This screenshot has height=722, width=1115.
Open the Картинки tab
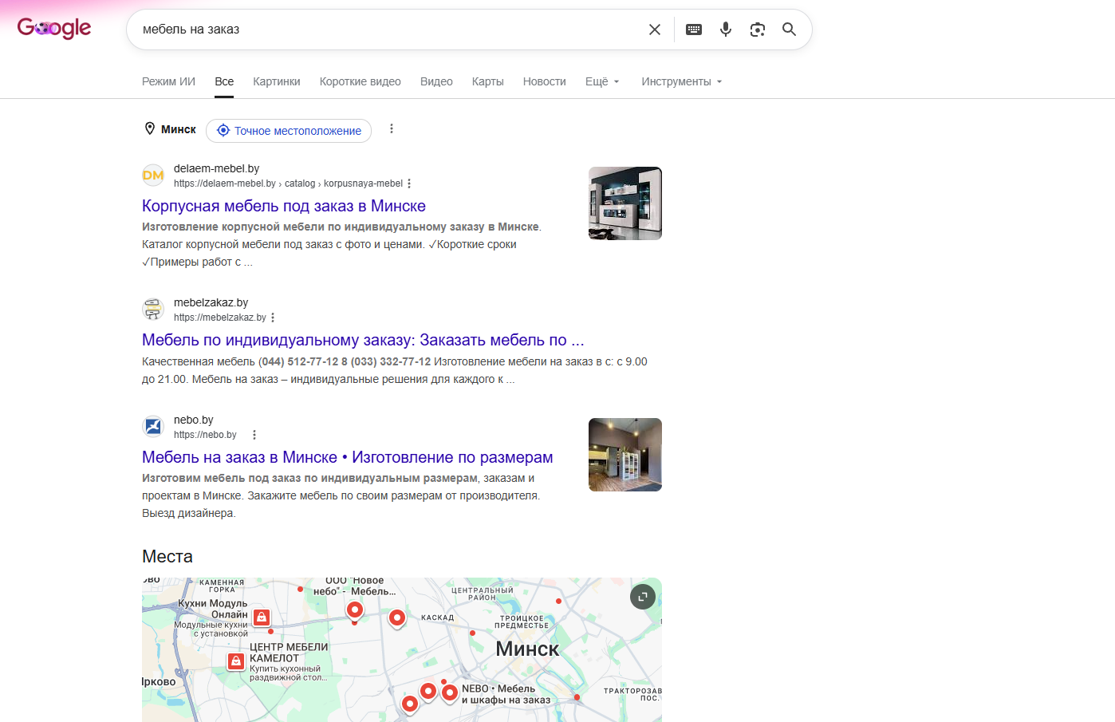pyautogui.click(x=277, y=81)
